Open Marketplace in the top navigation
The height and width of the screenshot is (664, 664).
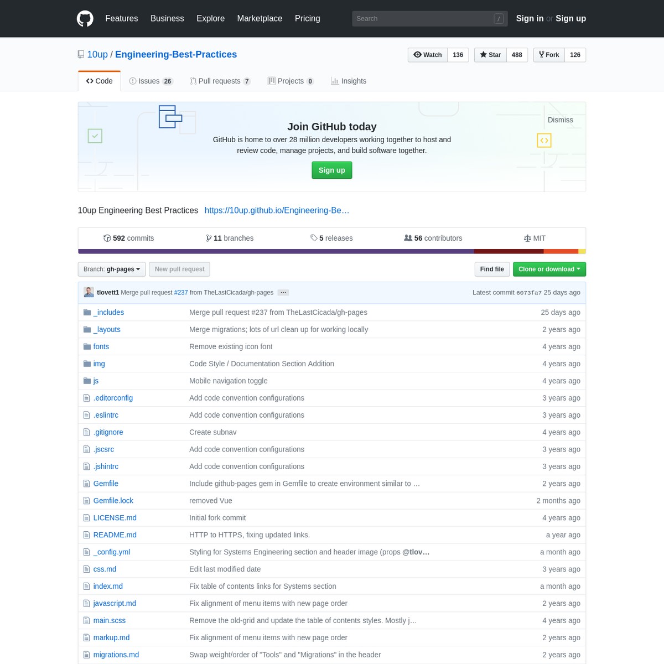[260, 18]
